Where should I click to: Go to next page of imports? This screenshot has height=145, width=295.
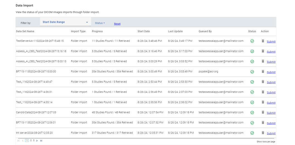click(37, 141)
